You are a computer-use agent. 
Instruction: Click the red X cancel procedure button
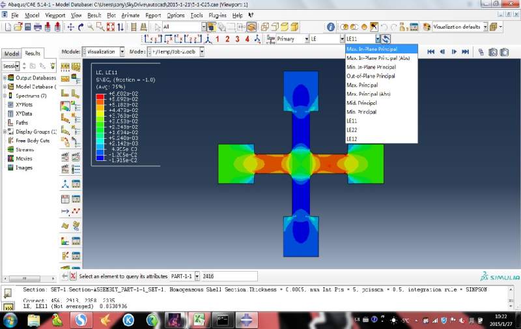point(73,276)
